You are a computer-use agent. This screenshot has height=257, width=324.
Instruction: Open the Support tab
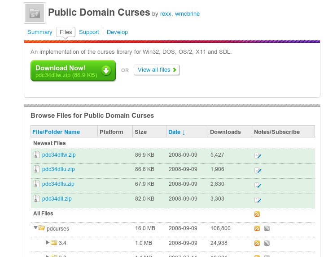[89, 32]
